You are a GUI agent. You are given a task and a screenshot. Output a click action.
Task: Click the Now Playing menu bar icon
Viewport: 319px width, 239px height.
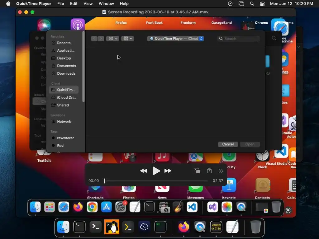[230, 4]
